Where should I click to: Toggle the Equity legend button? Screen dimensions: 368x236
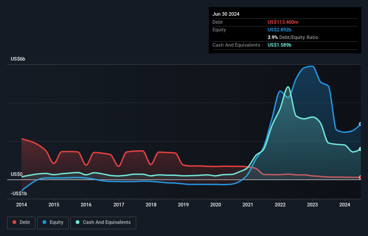[53, 223]
